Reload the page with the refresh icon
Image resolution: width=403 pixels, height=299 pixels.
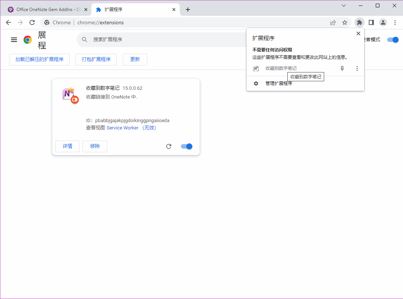tap(32, 22)
